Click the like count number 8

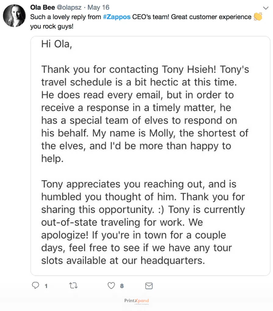(x=122, y=286)
